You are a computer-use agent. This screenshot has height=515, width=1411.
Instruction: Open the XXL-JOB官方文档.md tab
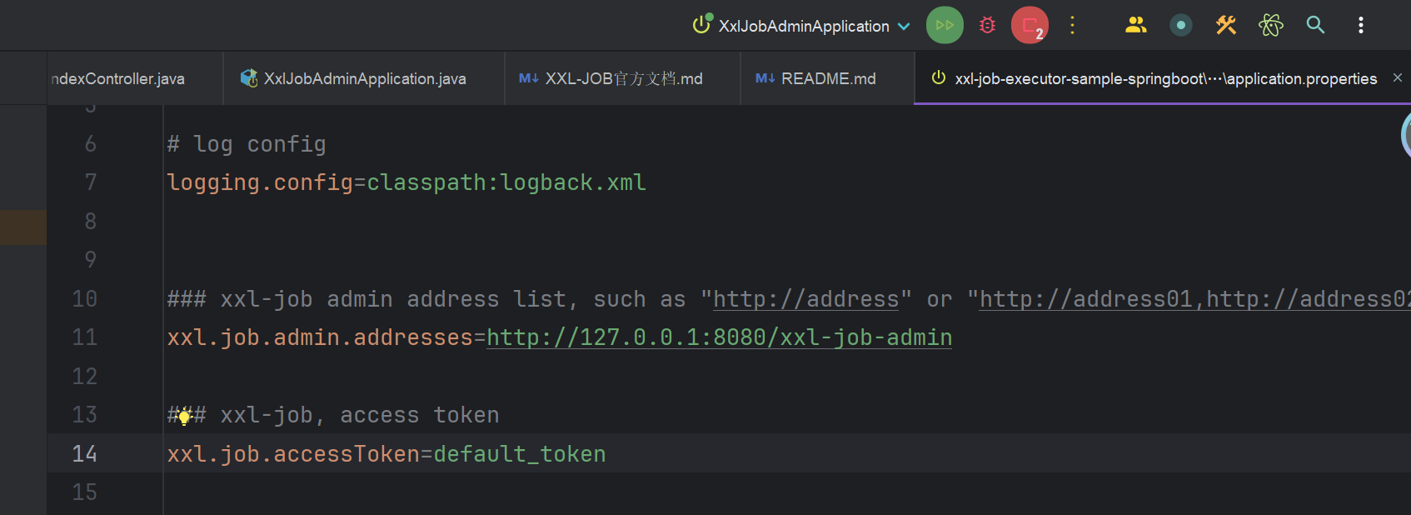point(623,78)
